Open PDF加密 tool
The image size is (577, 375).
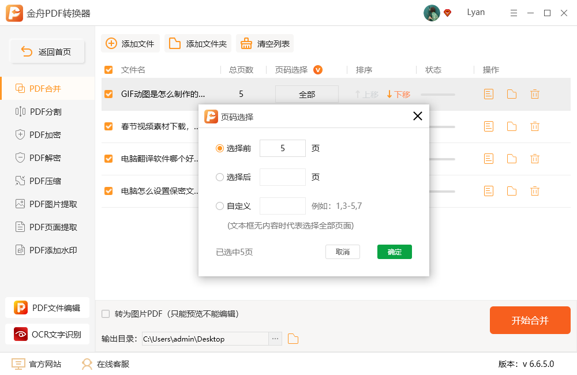pyautogui.click(x=40, y=134)
